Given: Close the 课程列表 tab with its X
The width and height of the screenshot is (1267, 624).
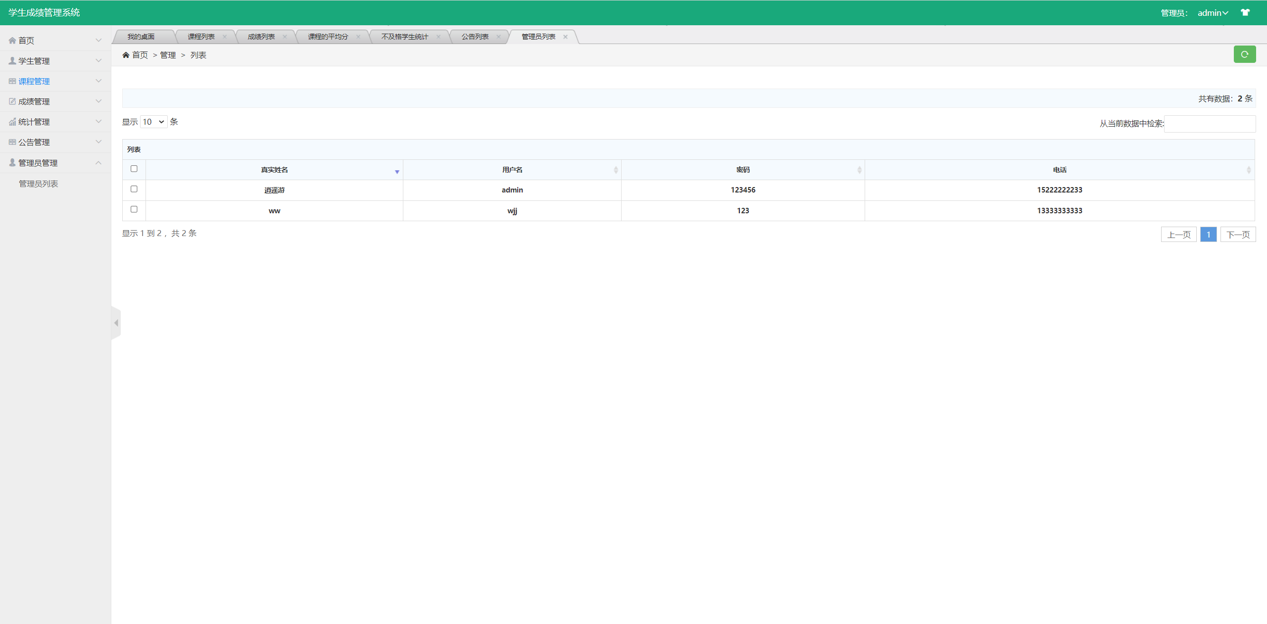Looking at the screenshot, I should [225, 37].
